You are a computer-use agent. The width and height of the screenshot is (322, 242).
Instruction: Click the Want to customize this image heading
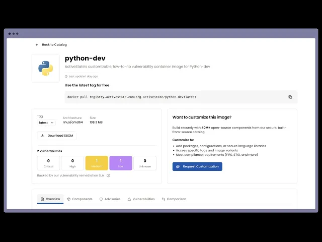coord(202,117)
